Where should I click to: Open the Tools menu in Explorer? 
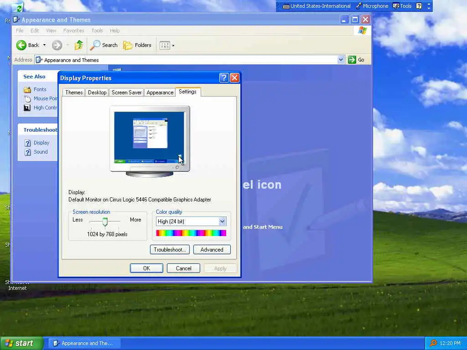tap(97, 31)
